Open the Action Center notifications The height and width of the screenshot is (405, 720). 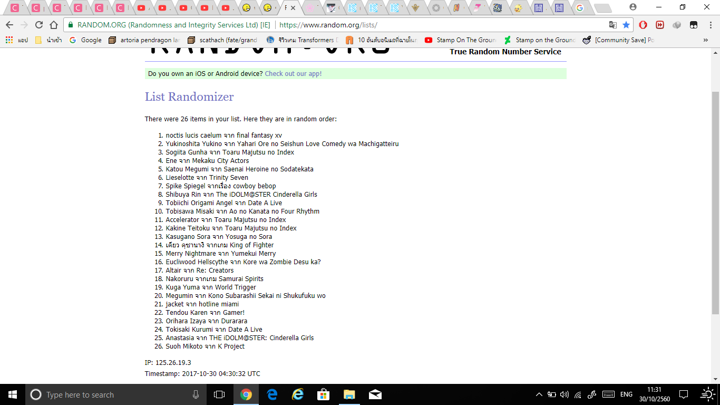point(684,394)
